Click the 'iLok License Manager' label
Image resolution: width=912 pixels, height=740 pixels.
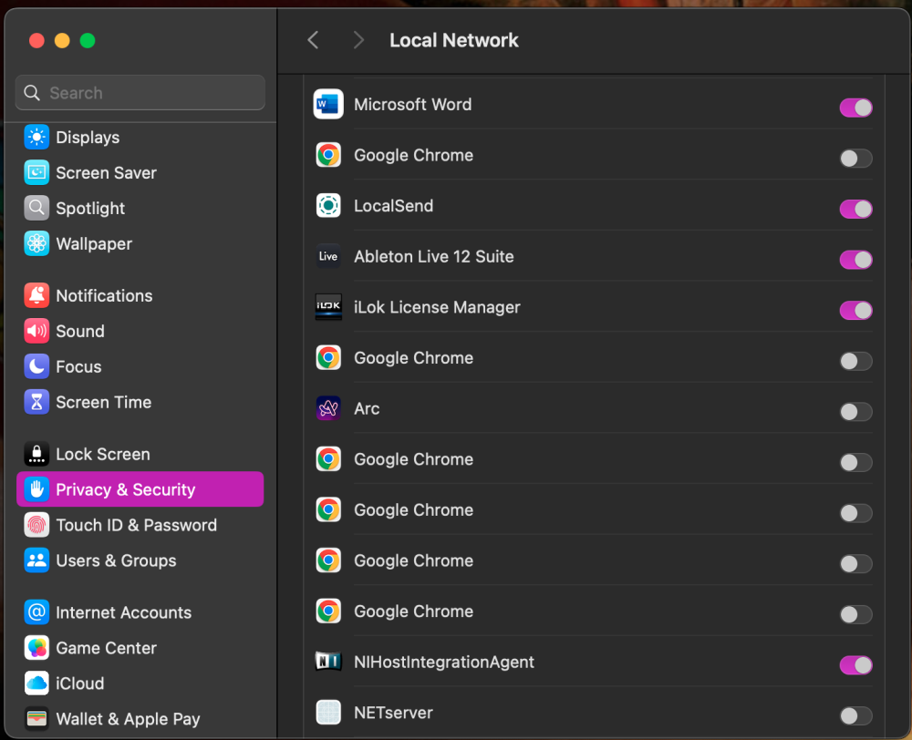(437, 307)
